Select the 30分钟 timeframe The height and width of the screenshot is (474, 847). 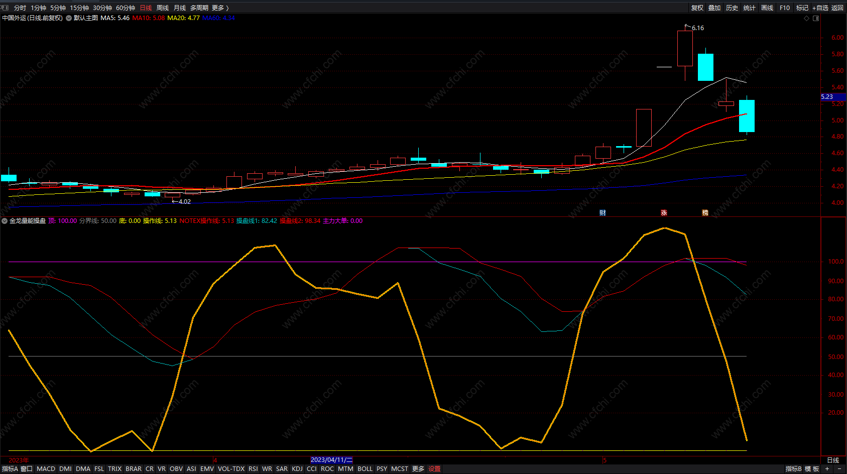point(102,8)
